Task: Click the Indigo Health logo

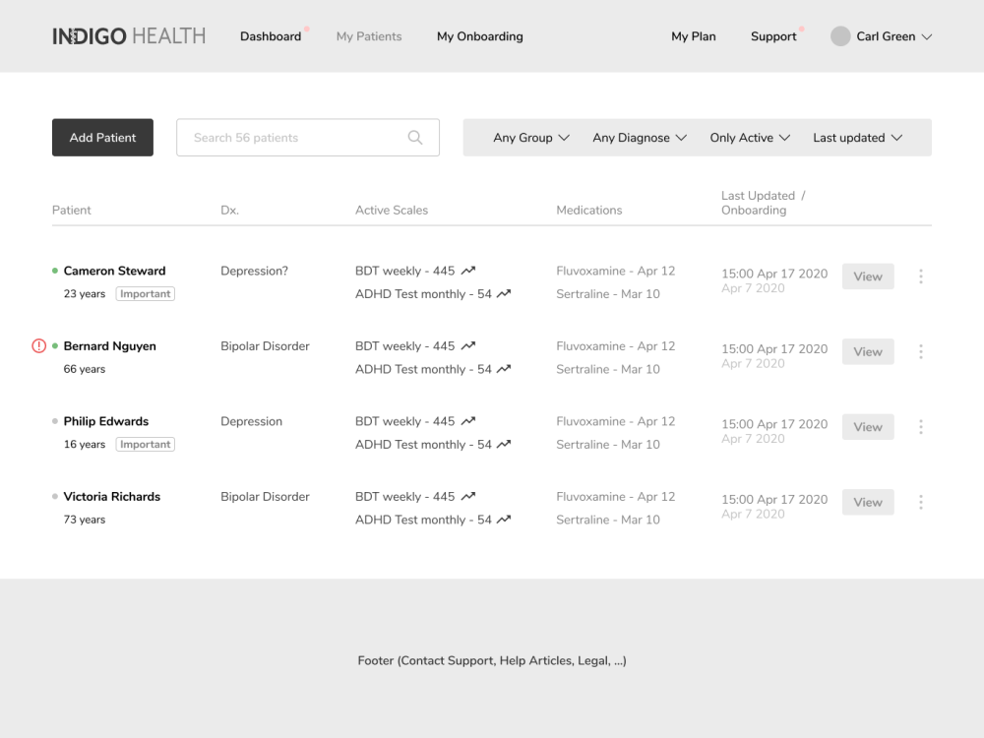Action: point(128,35)
